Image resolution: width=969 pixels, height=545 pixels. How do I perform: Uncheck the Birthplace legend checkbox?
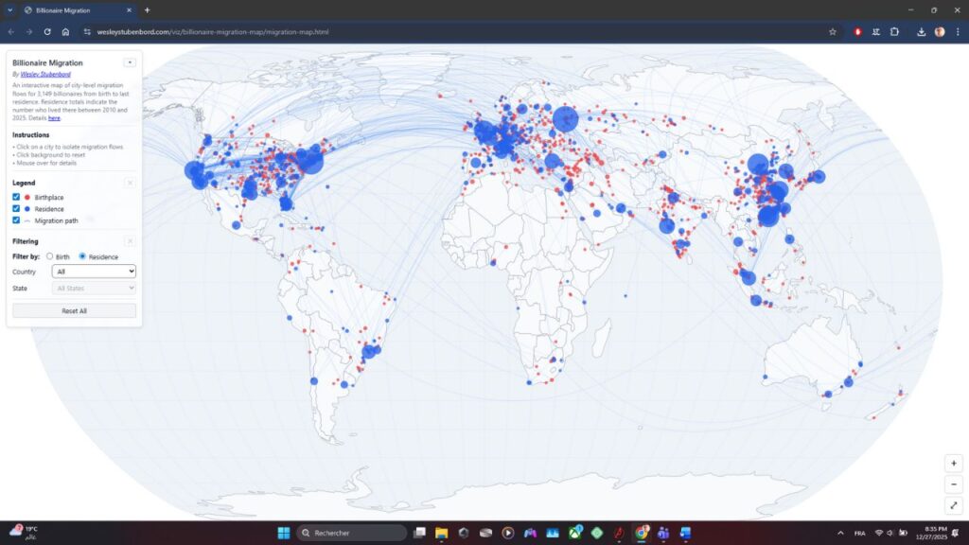(x=16, y=197)
